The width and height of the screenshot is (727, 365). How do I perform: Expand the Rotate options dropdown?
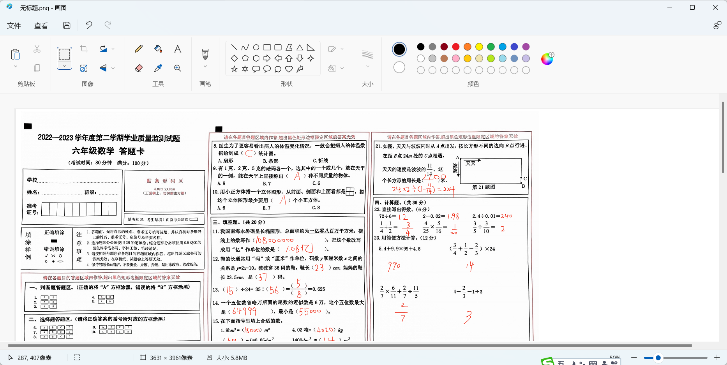click(113, 49)
